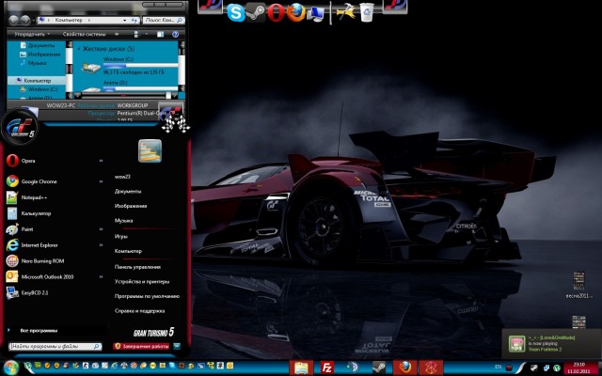The width and height of the screenshot is (602, 376).
Task: Open Steam taskbar button
Action: click(x=378, y=368)
